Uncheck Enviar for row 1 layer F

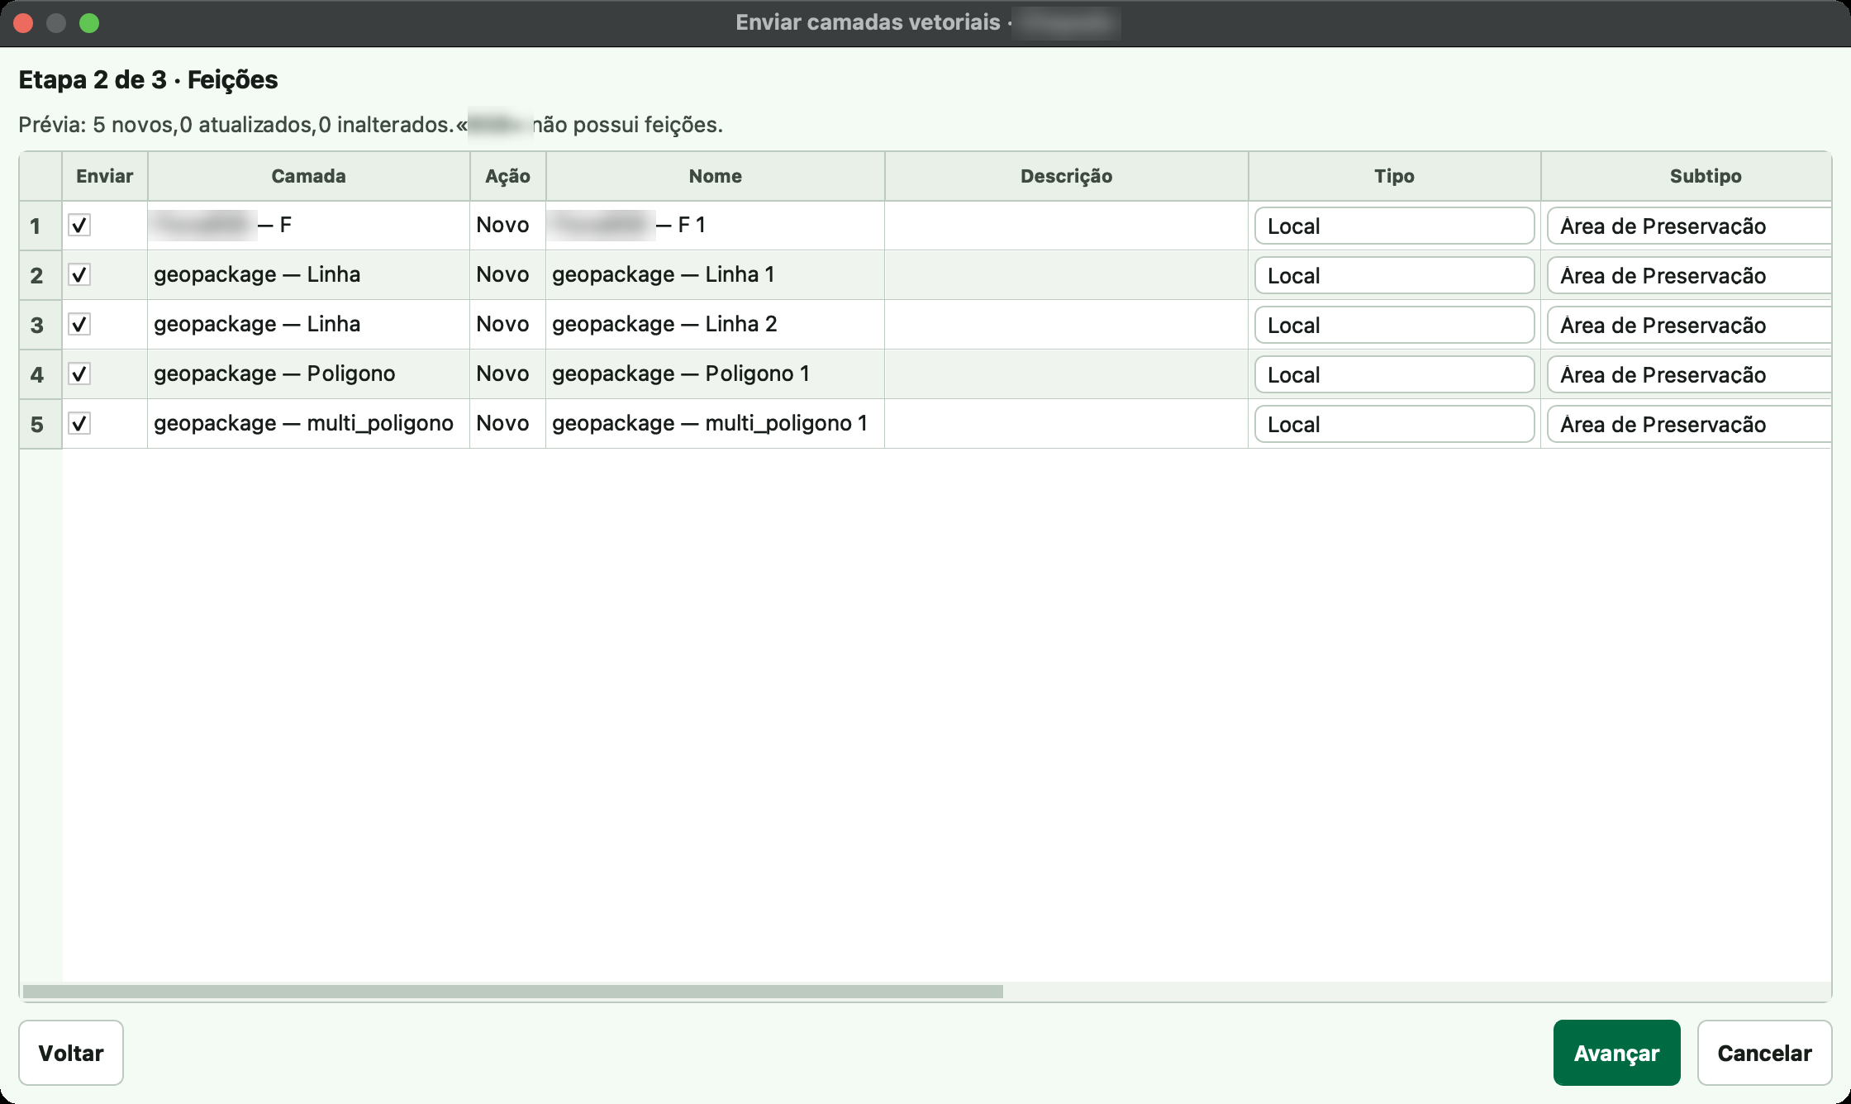point(79,225)
